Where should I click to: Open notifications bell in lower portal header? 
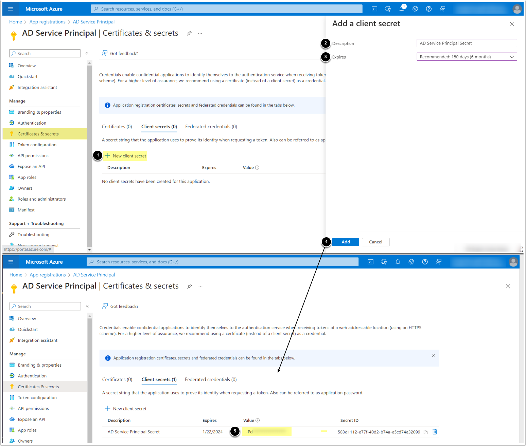click(x=398, y=262)
